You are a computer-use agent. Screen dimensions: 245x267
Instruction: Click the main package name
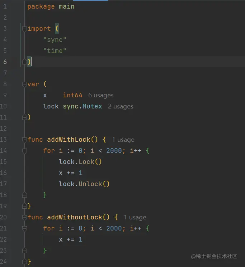point(67,7)
